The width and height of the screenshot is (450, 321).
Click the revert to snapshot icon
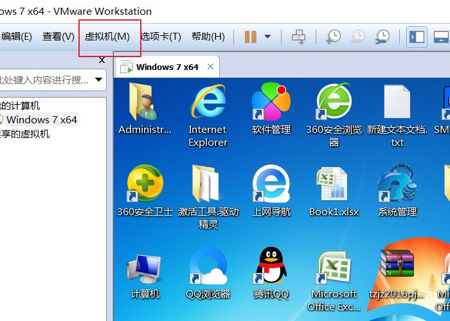358,37
